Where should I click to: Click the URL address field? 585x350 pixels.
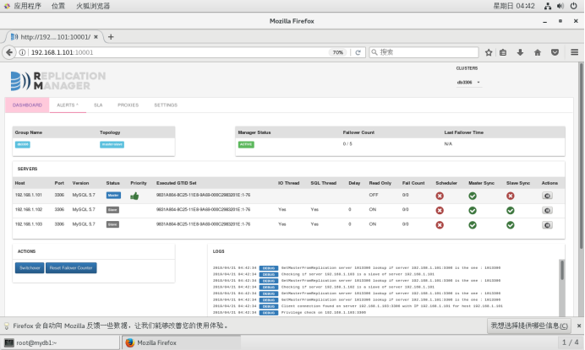(x=178, y=52)
